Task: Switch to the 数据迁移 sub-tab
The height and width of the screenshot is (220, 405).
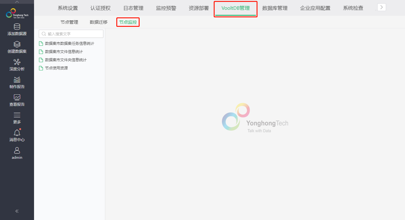Action: coord(99,22)
